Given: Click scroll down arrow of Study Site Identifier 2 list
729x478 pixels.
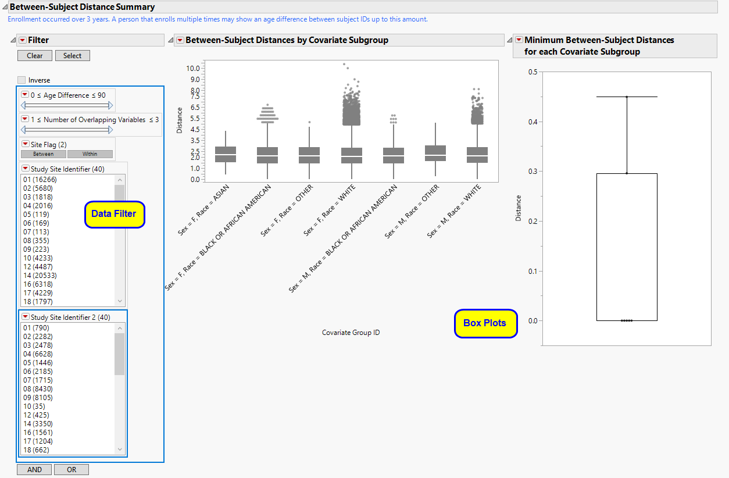Looking at the screenshot, I should point(120,450).
